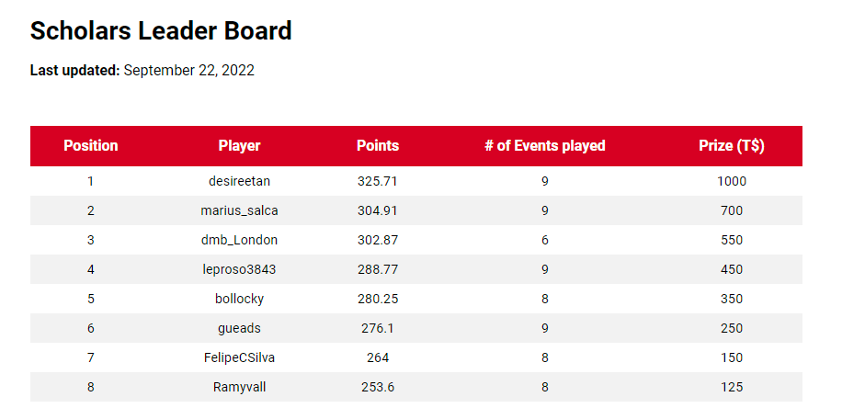The height and width of the screenshot is (408, 842).
Task: Click the Scholars Leader Board heading
Action: 161,30
